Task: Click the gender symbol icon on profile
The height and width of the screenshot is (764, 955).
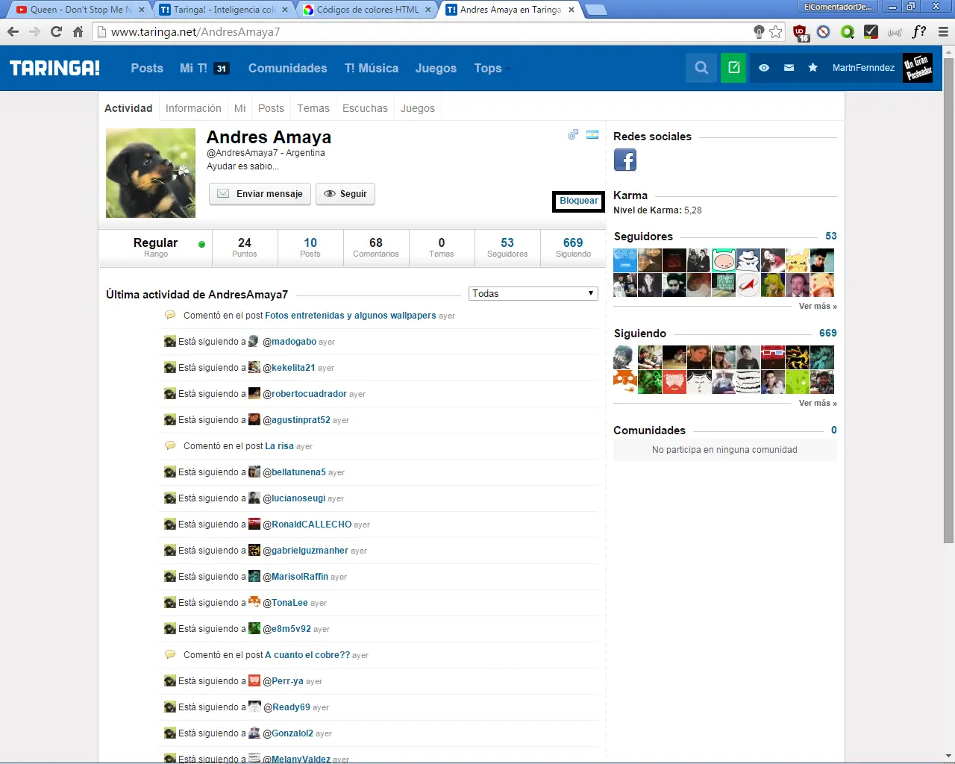Action: pyautogui.click(x=573, y=135)
